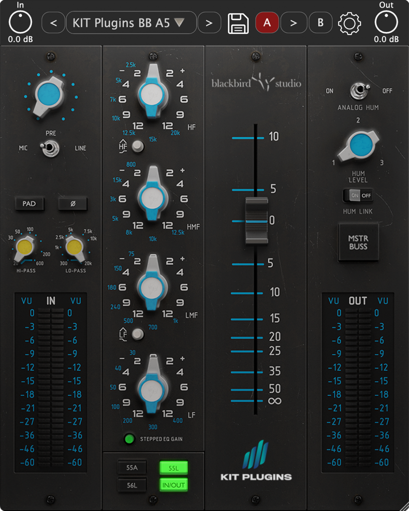Click the preset save icon
This screenshot has height=511, width=409.
238,22
